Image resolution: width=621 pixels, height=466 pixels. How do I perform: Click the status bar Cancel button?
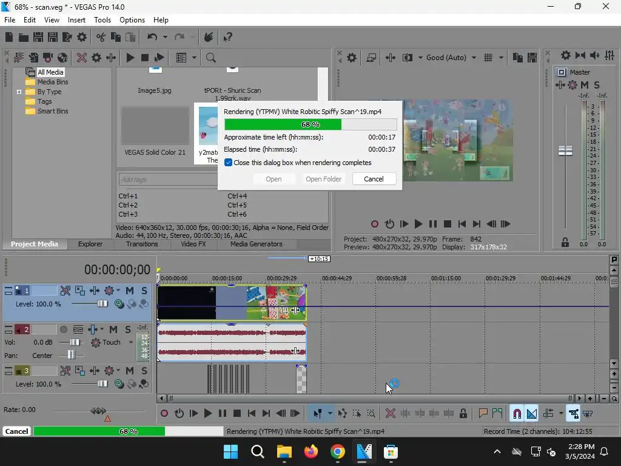[x=16, y=431]
